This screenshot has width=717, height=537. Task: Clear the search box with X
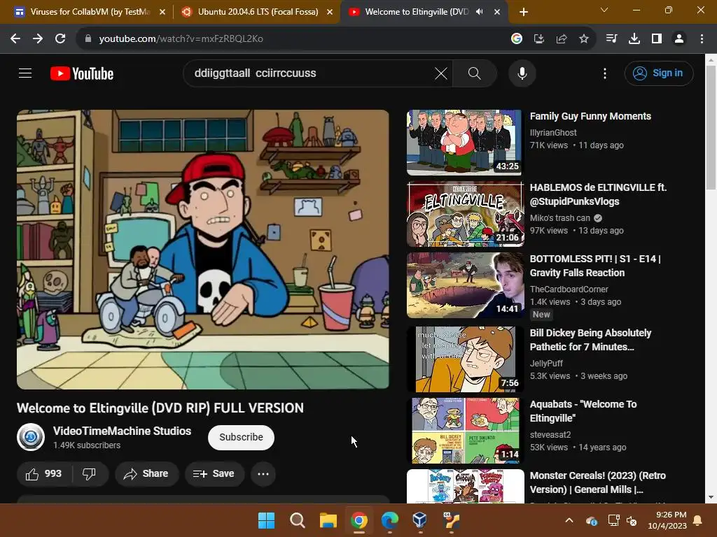tap(441, 73)
